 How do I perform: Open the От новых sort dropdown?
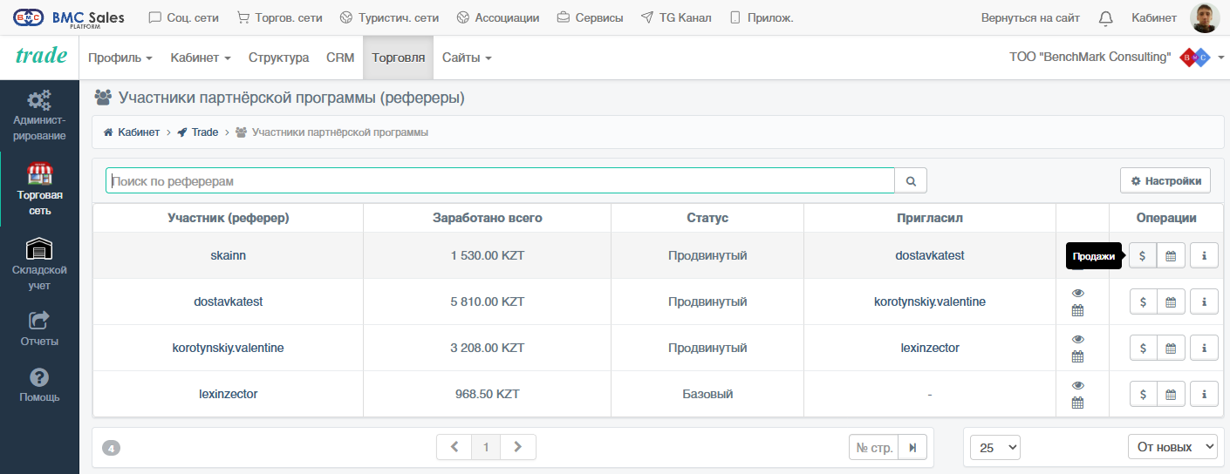click(x=1172, y=447)
